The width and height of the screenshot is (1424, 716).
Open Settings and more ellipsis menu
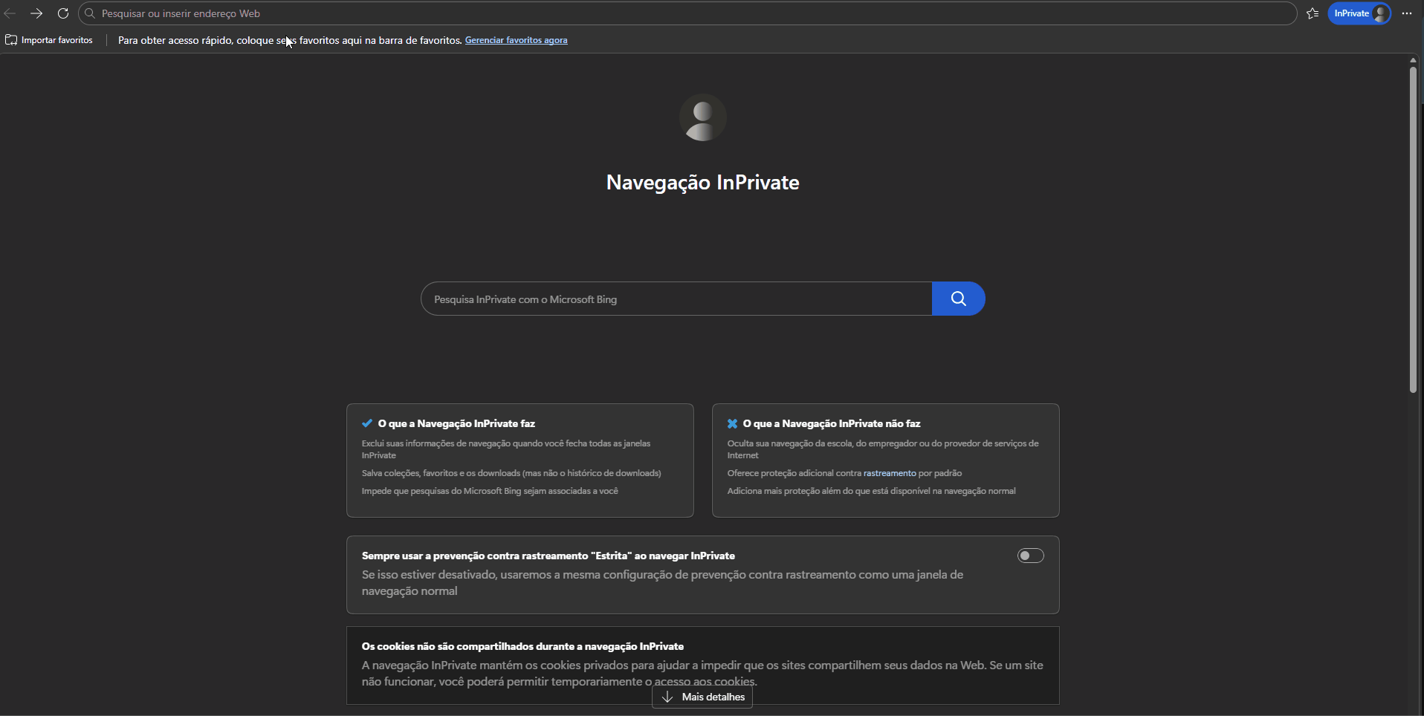tap(1407, 13)
